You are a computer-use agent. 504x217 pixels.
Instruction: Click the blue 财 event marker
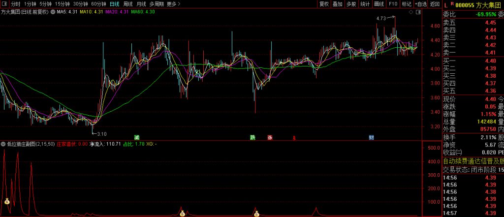[371, 137]
